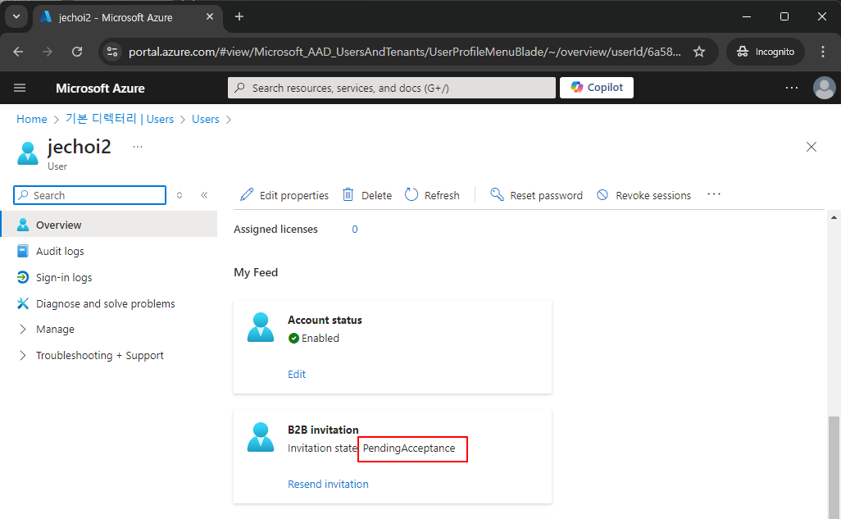This screenshot has height=519, width=841.
Task: Click the Account status card user icon
Action: coord(261,327)
